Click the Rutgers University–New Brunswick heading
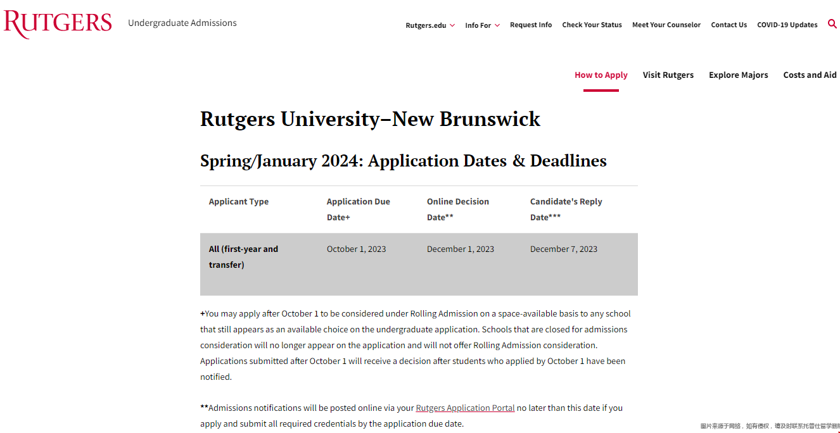Image resolution: width=840 pixels, height=433 pixels. pyautogui.click(x=370, y=119)
